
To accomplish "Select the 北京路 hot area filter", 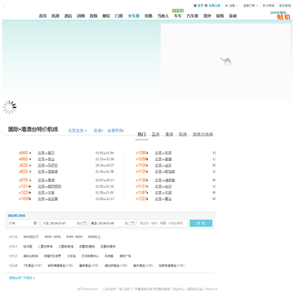I will coord(109,256).
